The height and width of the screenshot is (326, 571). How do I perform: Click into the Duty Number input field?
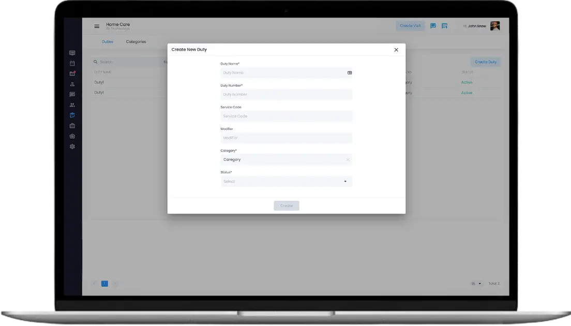click(x=286, y=95)
